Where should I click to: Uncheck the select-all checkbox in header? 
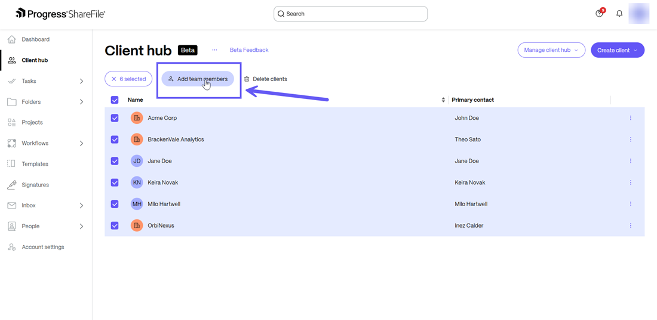point(115,100)
